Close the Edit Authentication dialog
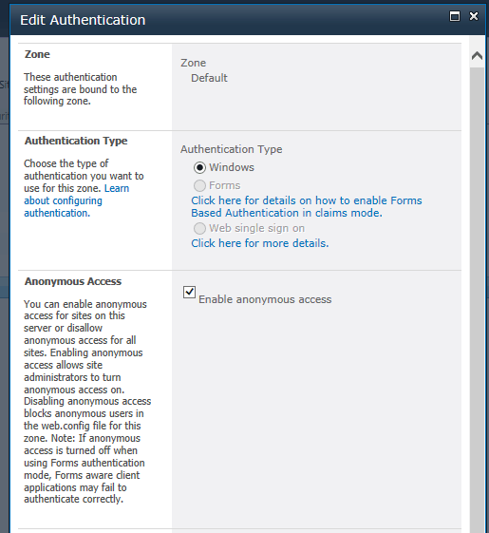Image resolution: width=489 pixels, height=533 pixels. coord(474,16)
